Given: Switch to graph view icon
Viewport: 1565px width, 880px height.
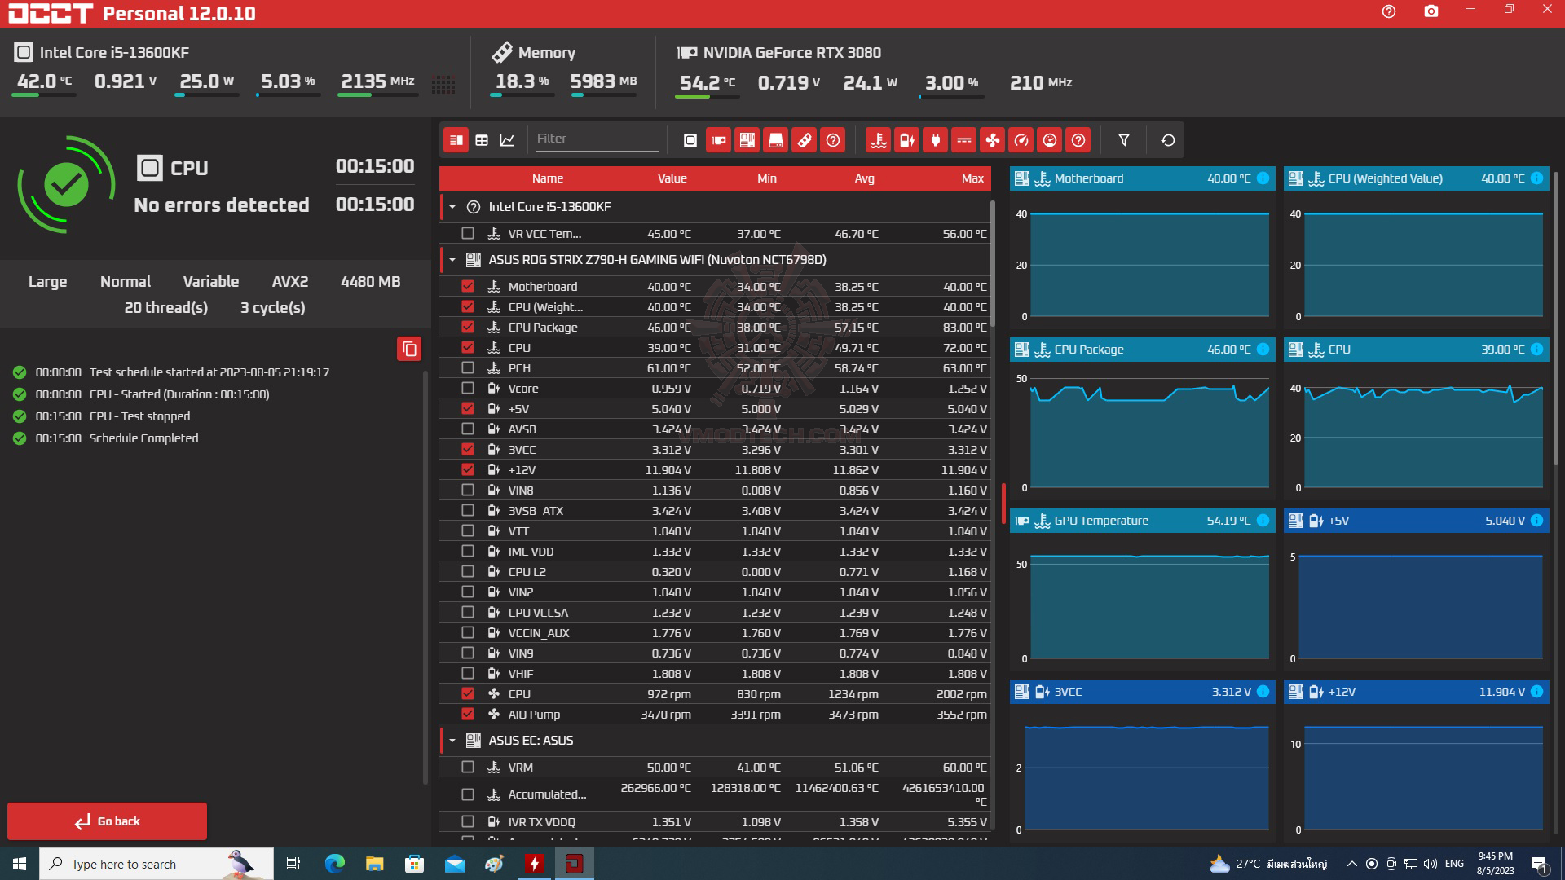Looking at the screenshot, I should tap(507, 140).
